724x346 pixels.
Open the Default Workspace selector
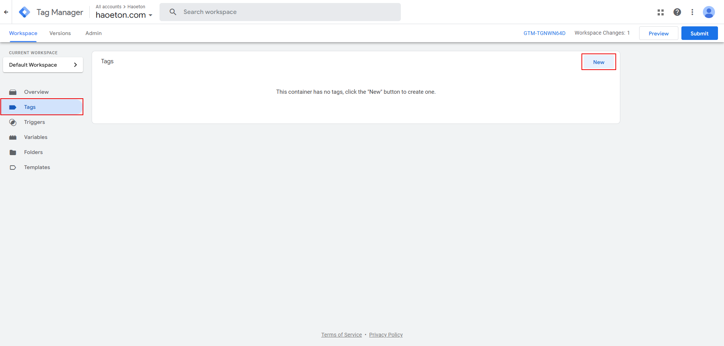(x=43, y=65)
